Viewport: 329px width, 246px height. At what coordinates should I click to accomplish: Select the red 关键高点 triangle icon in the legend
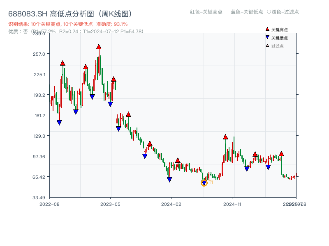267,29
